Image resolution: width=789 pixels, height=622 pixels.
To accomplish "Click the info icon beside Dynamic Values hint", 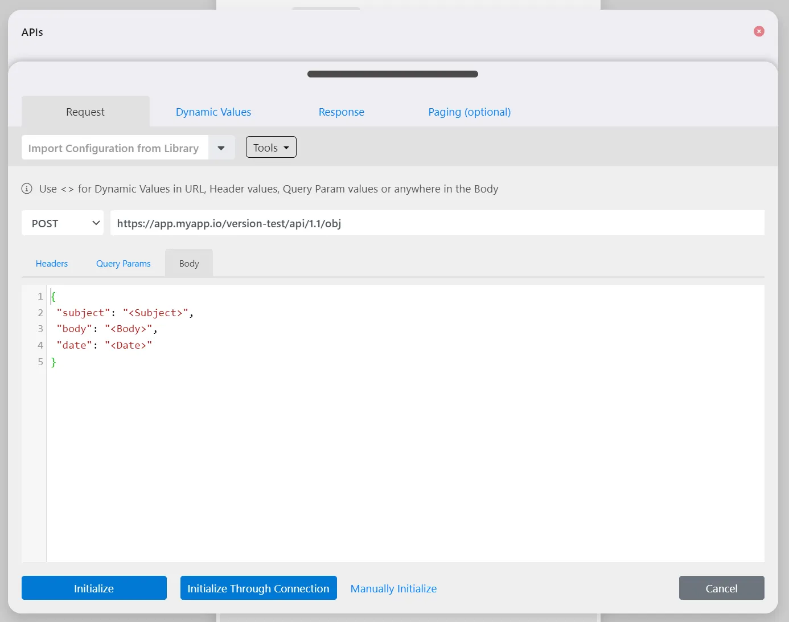I will tap(27, 189).
